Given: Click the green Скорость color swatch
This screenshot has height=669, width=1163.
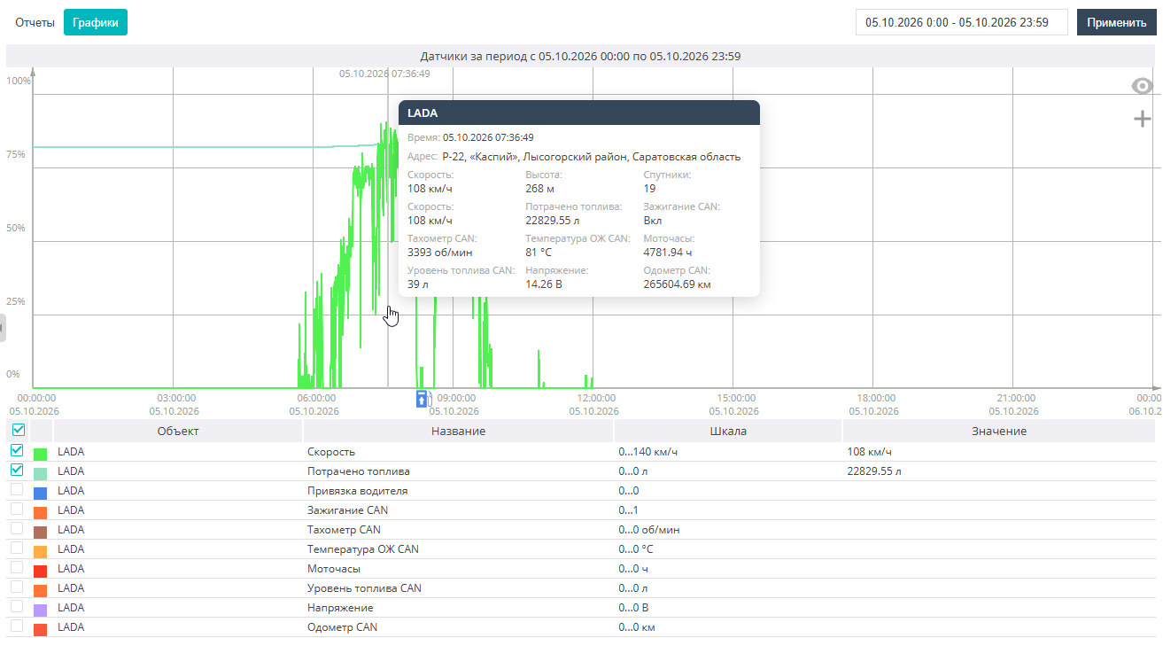Looking at the screenshot, I should coord(40,454).
